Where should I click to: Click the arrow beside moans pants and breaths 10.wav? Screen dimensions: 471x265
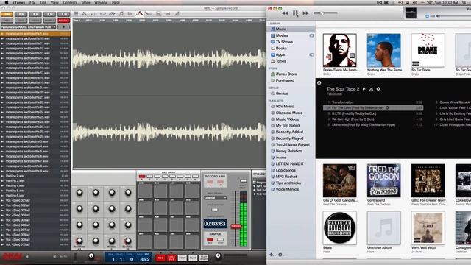click(2, 39)
